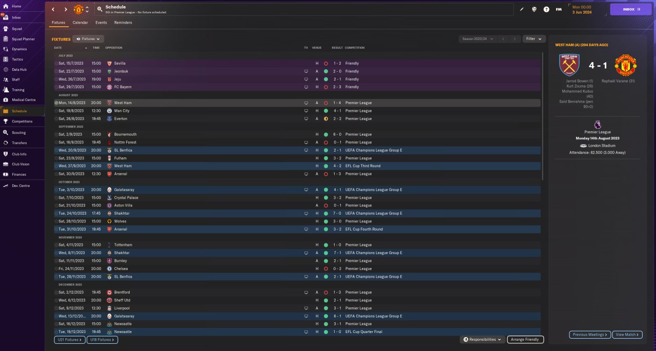Viewport: 656px width, 351px height.
Task: Expand the Season 2023/24 dropdown
Action: 478,38
